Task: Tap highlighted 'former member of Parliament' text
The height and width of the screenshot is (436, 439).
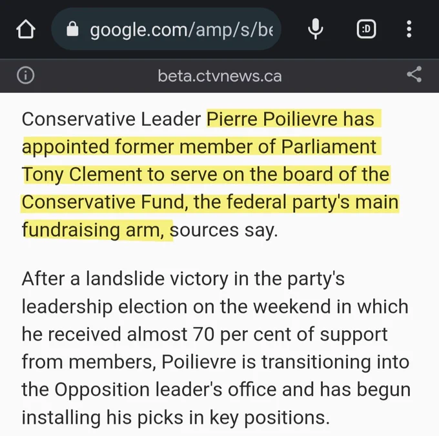Action: click(x=245, y=147)
